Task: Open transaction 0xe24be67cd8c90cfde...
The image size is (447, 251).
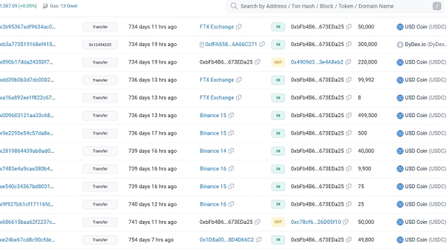Action: 27,240
